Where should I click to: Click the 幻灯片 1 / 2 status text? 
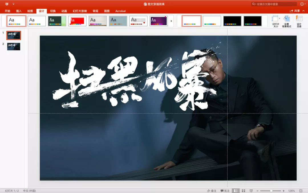click(12, 191)
